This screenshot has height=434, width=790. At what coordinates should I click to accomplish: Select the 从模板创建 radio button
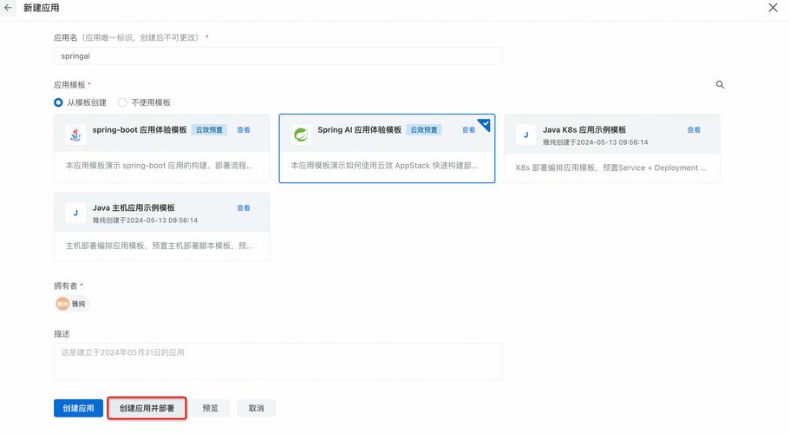point(58,102)
